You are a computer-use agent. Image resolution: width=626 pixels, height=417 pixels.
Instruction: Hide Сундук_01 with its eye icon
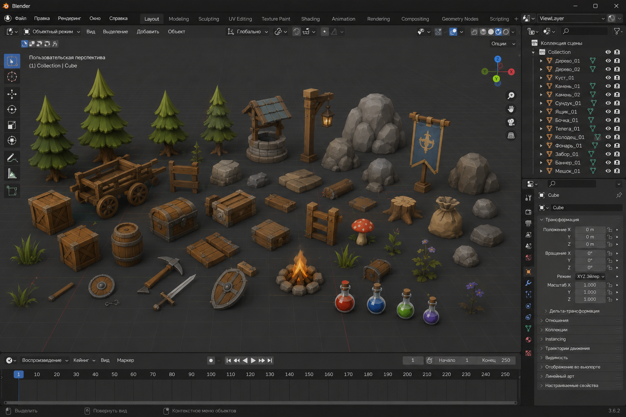click(608, 103)
